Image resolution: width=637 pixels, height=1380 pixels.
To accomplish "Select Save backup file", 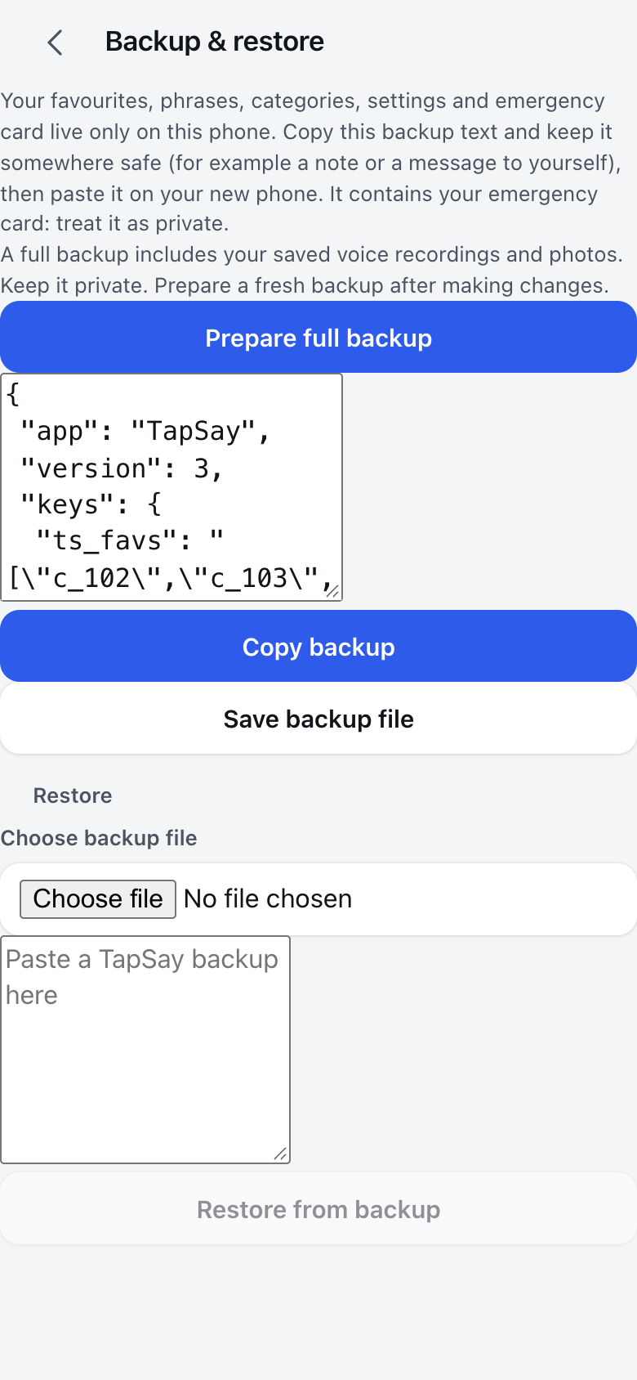I will coord(318,719).
